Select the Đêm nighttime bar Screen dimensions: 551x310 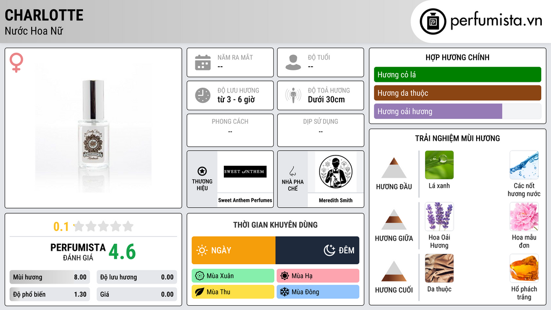(317, 250)
